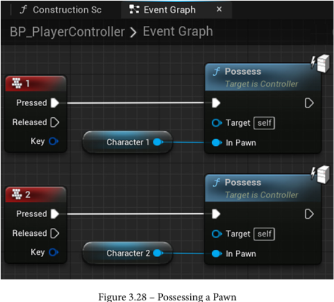
Task: Click the server-only icon on the top Possess node
Action: tap(321, 63)
